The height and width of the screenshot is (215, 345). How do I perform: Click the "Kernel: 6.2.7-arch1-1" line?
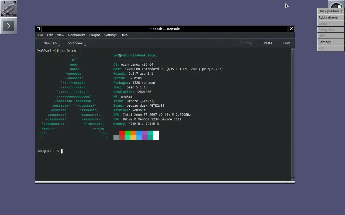click(133, 74)
